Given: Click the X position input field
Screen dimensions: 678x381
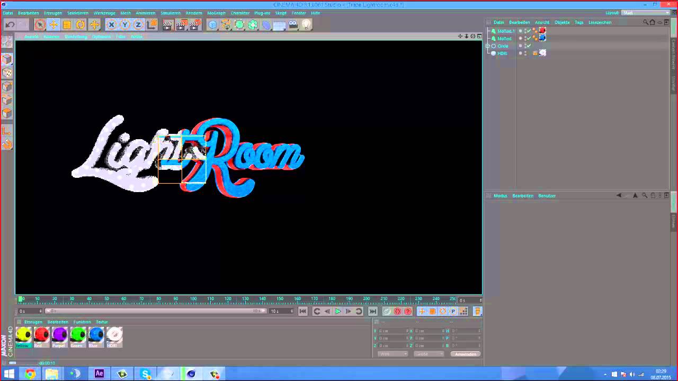Looking at the screenshot, I should pyautogui.click(x=393, y=331).
